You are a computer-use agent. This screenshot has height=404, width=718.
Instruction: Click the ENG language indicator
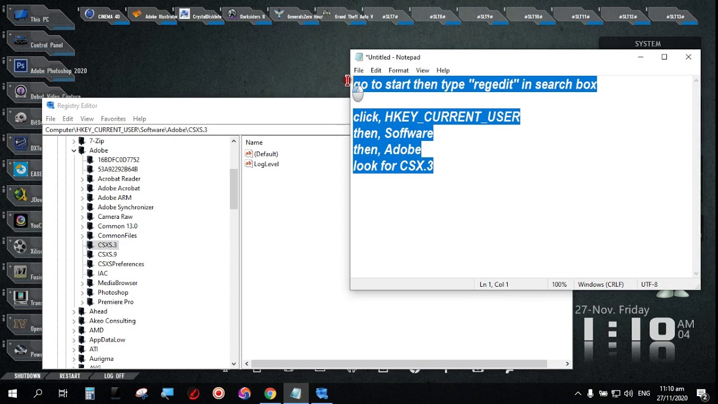tap(644, 393)
